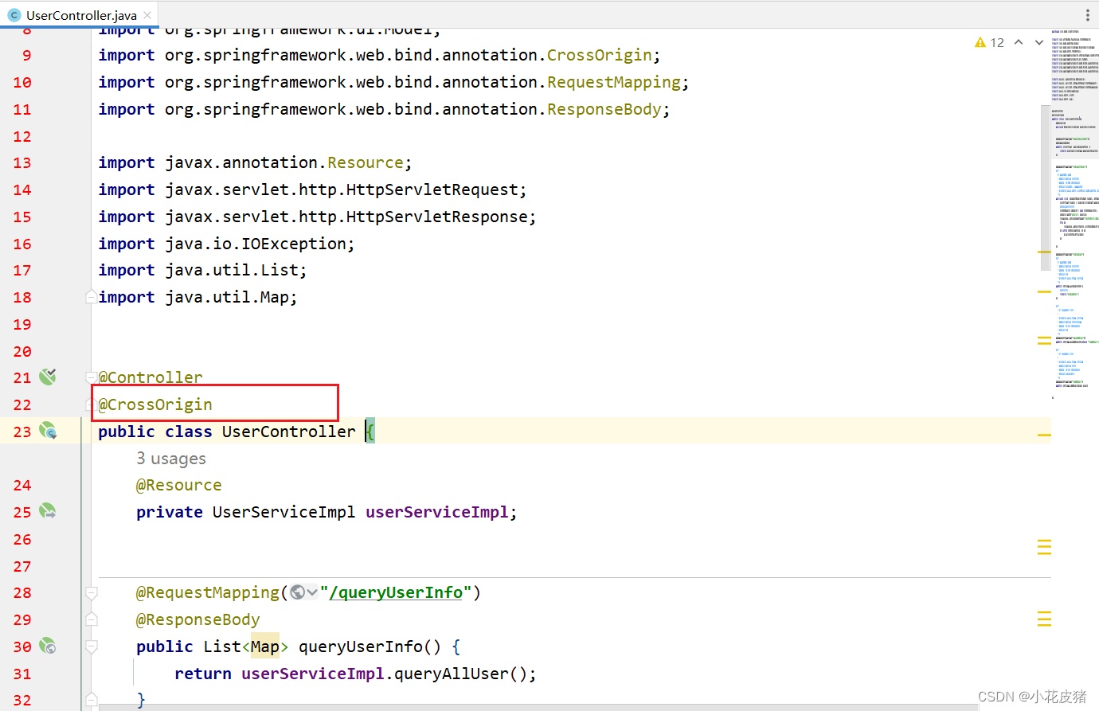Image resolution: width=1099 pixels, height=711 pixels.
Task: Click the UserServiceImpl type on line 25
Action: pyautogui.click(x=284, y=512)
